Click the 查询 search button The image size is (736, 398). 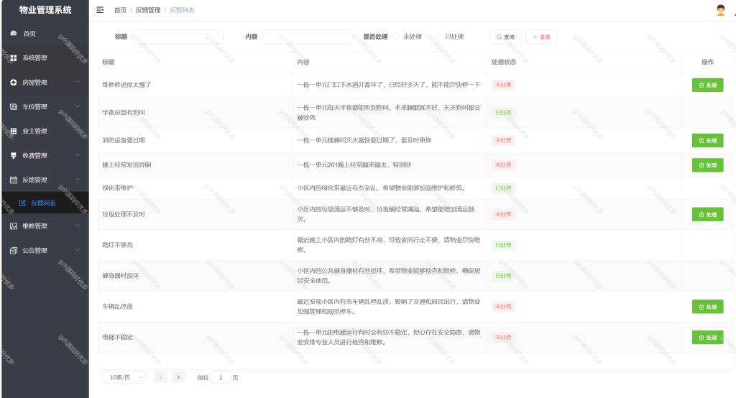(x=505, y=37)
